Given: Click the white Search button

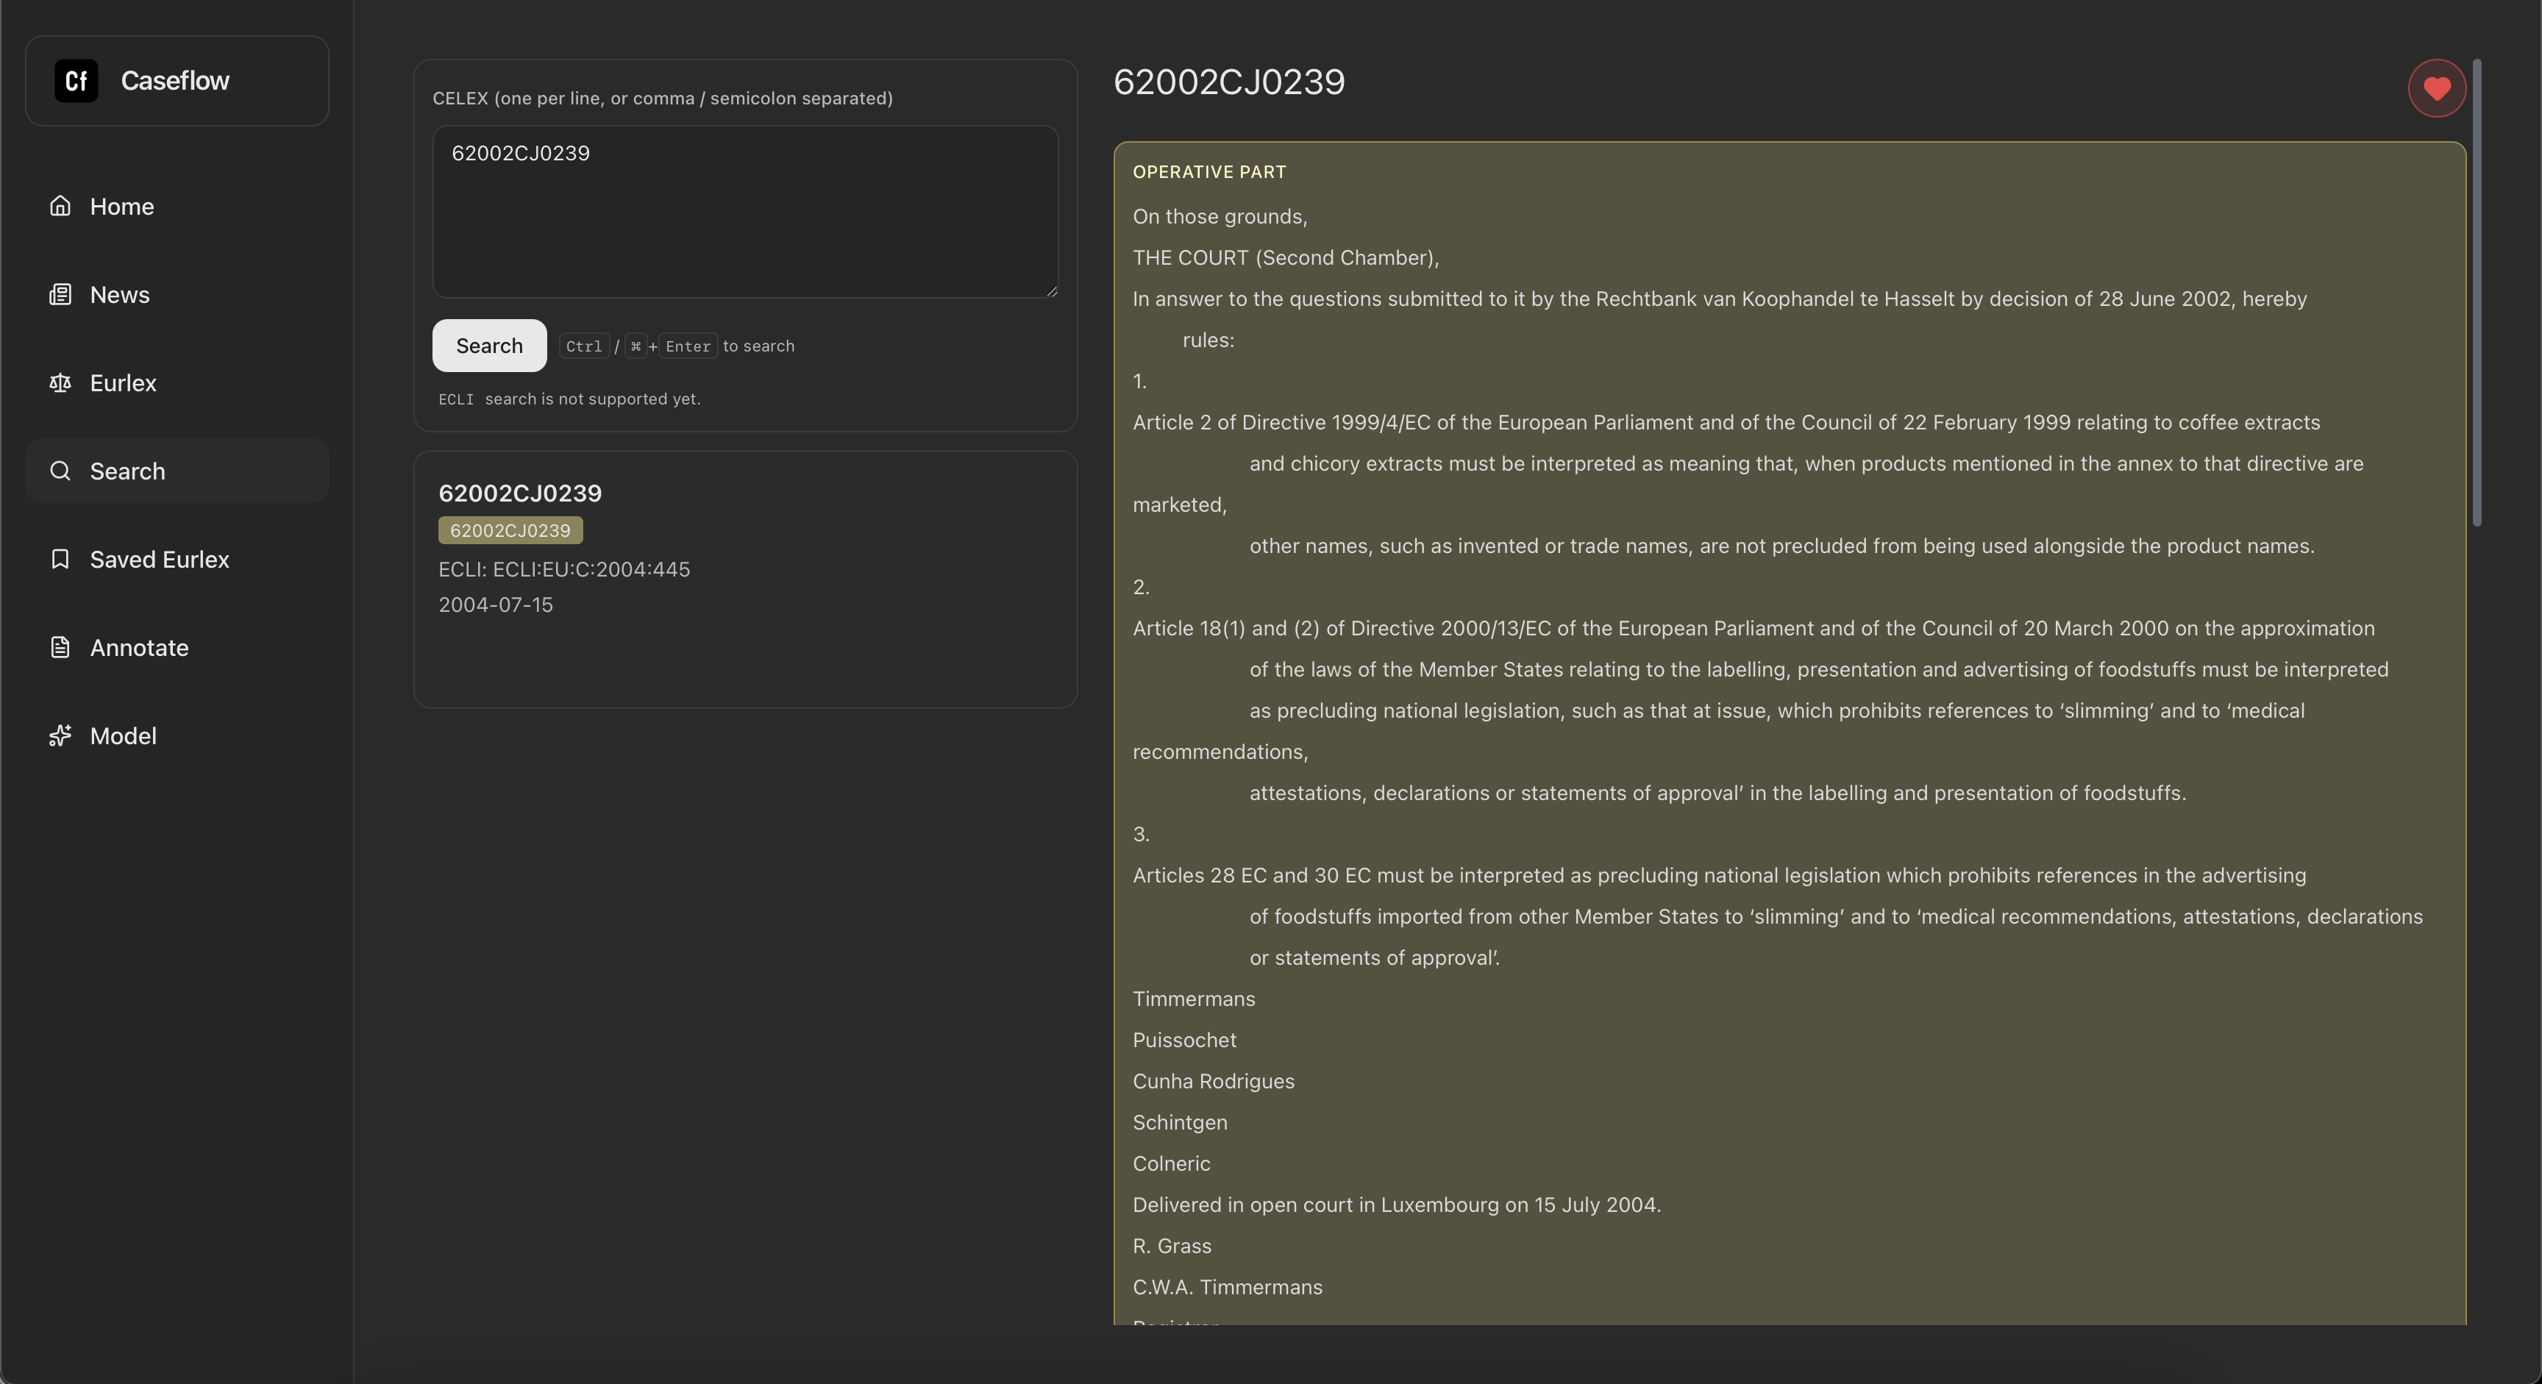Looking at the screenshot, I should [x=489, y=345].
